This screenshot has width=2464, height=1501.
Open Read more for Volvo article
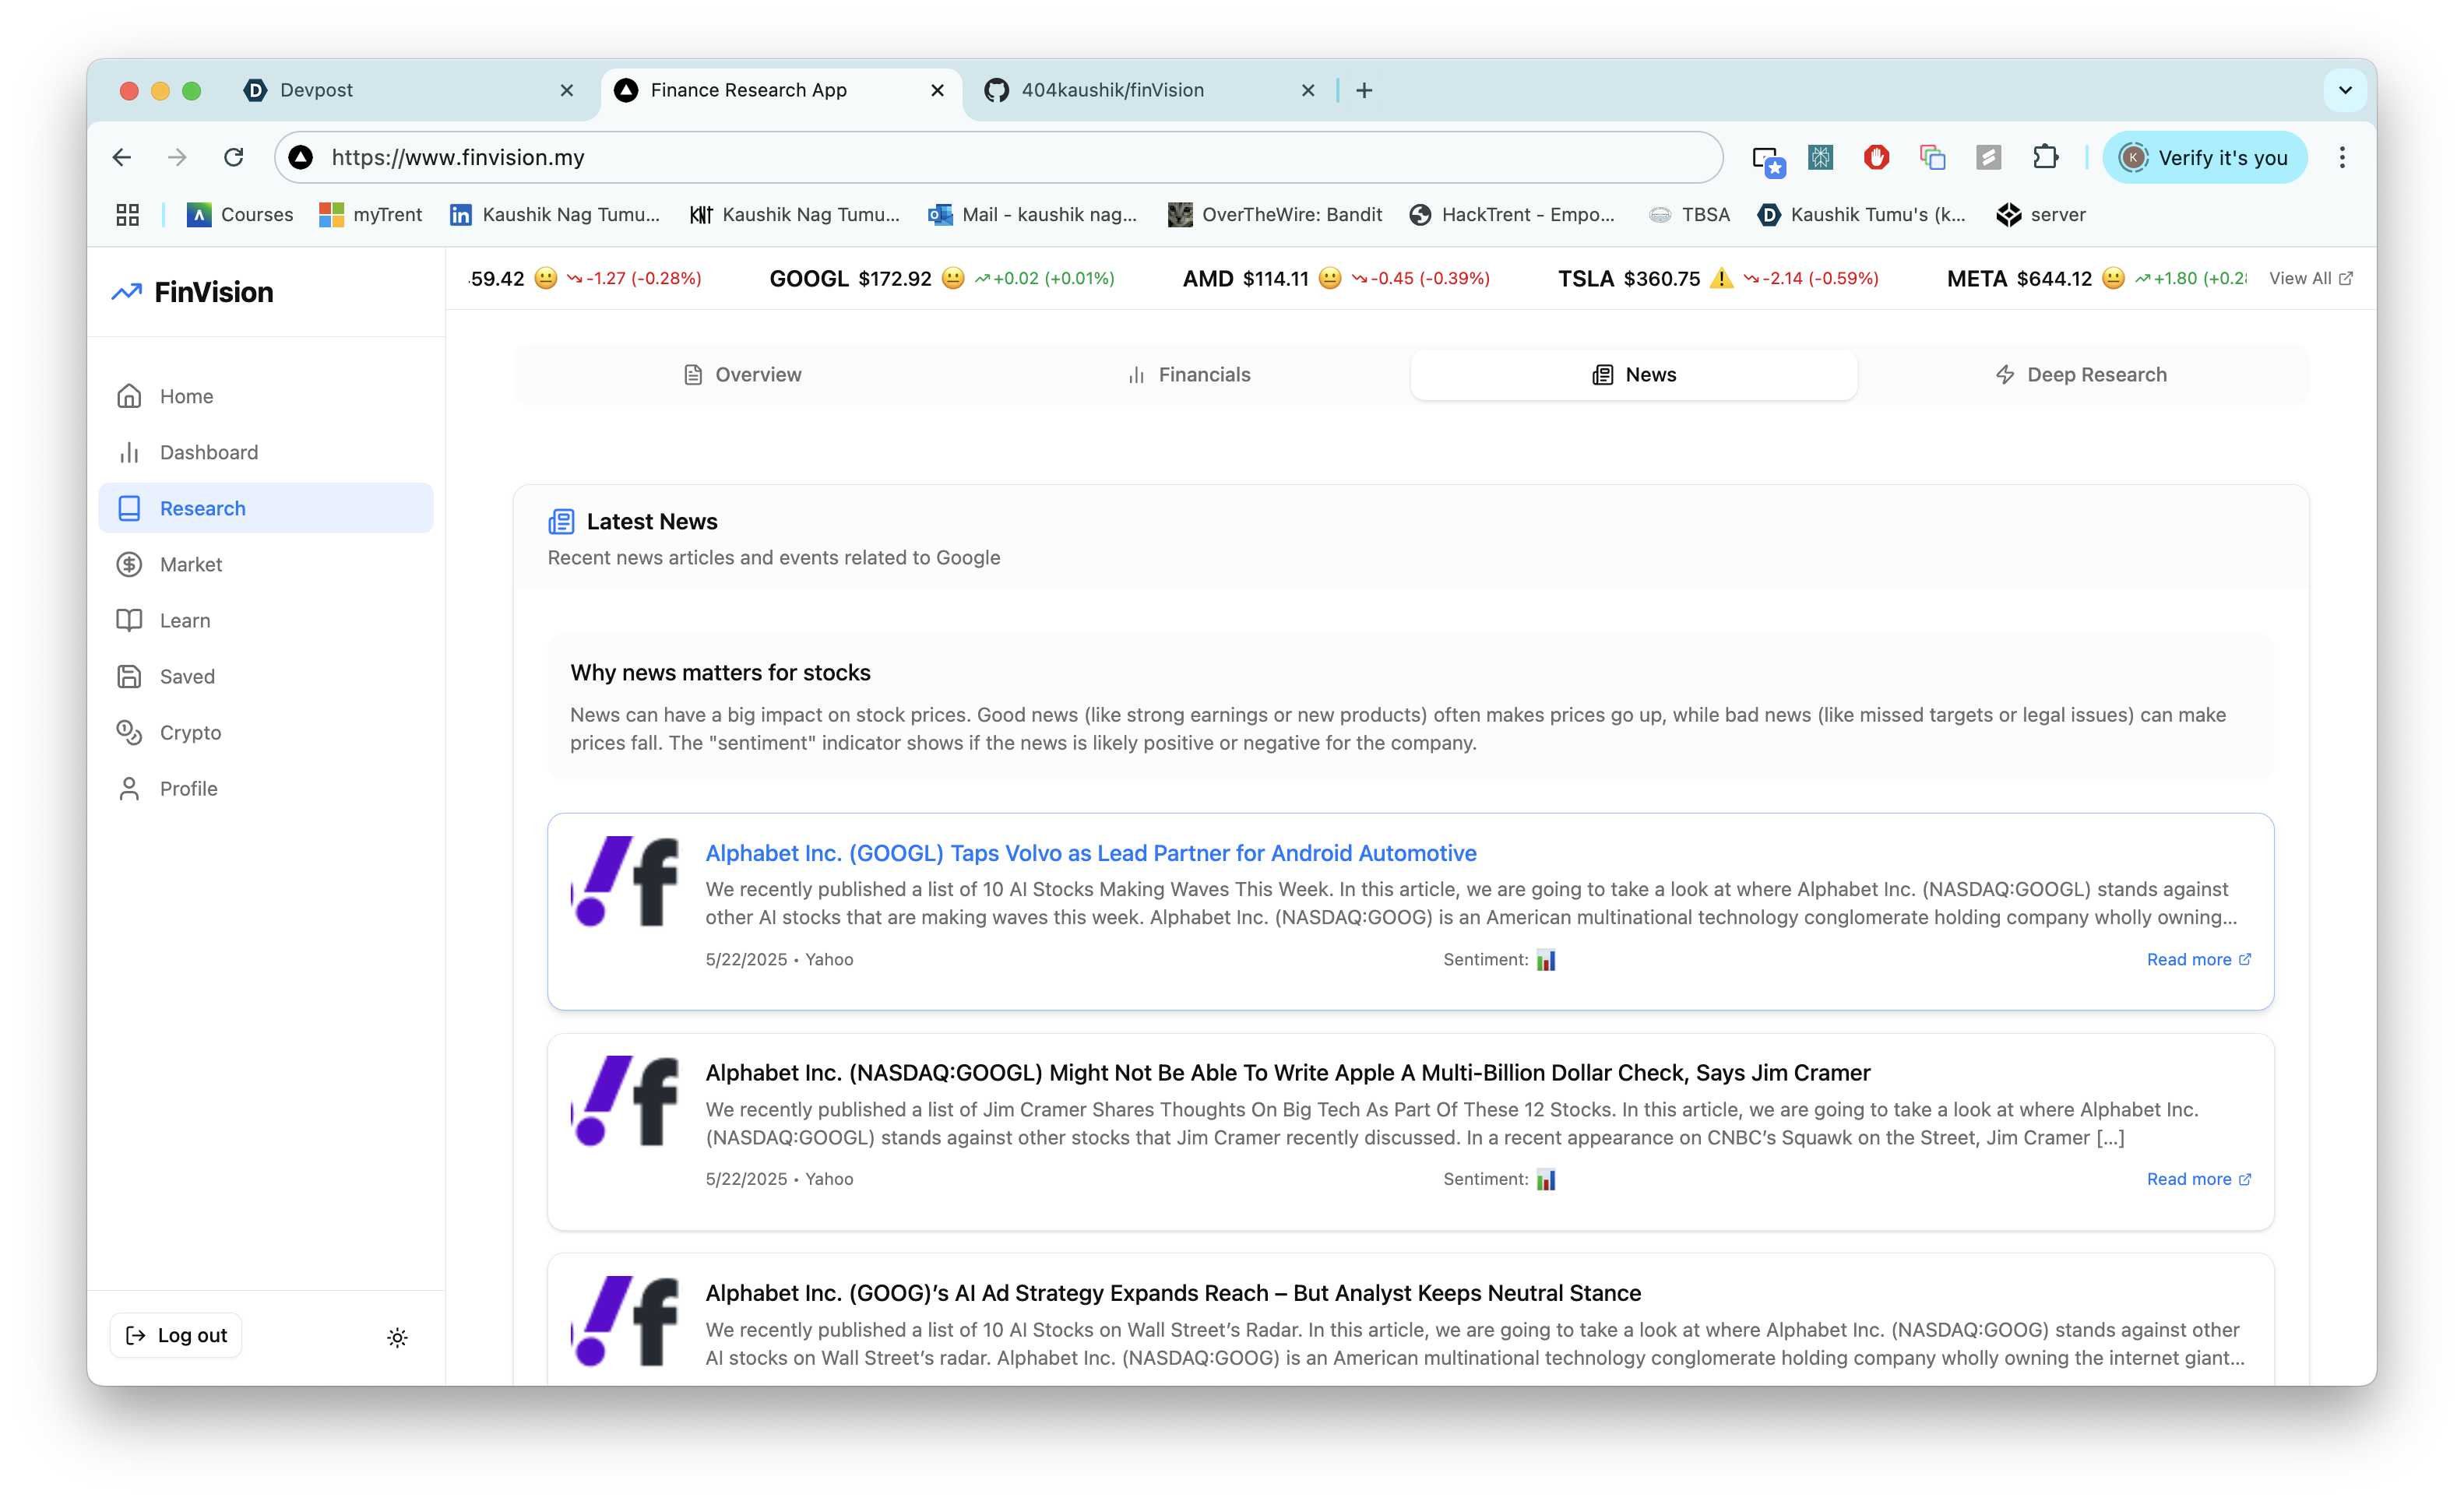[x=2198, y=959]
